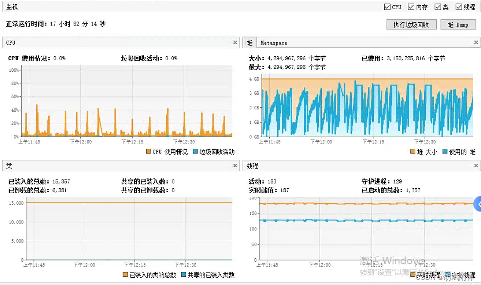Click the 执行垃圾回收 button
The image size is (481, 285).
(411, 25)
